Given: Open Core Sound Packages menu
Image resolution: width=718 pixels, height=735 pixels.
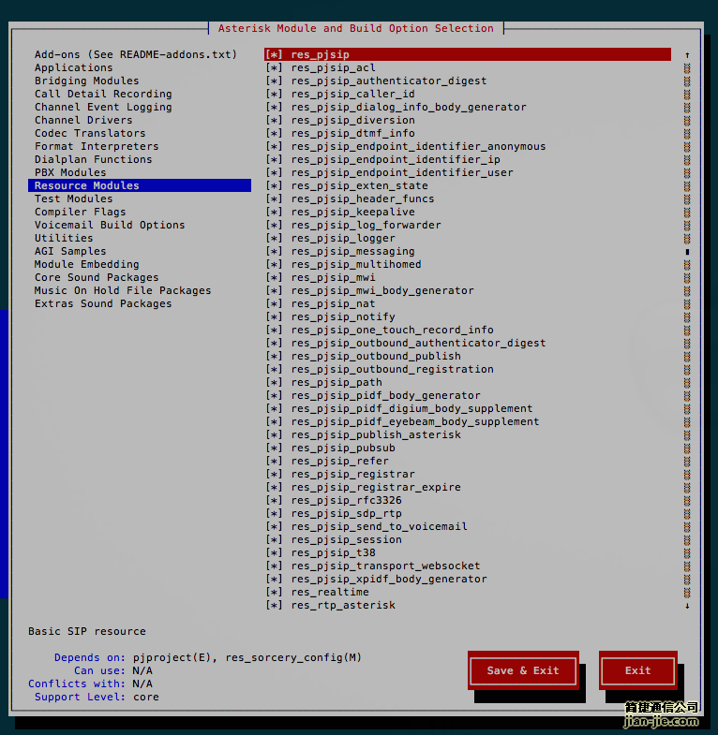Looking at the screenshot, I should pyautogui.click(x=97, y=277).
